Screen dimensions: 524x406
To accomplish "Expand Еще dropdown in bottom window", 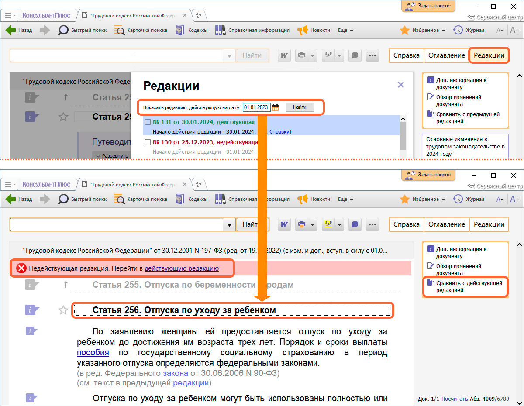I will coord(345,199).
